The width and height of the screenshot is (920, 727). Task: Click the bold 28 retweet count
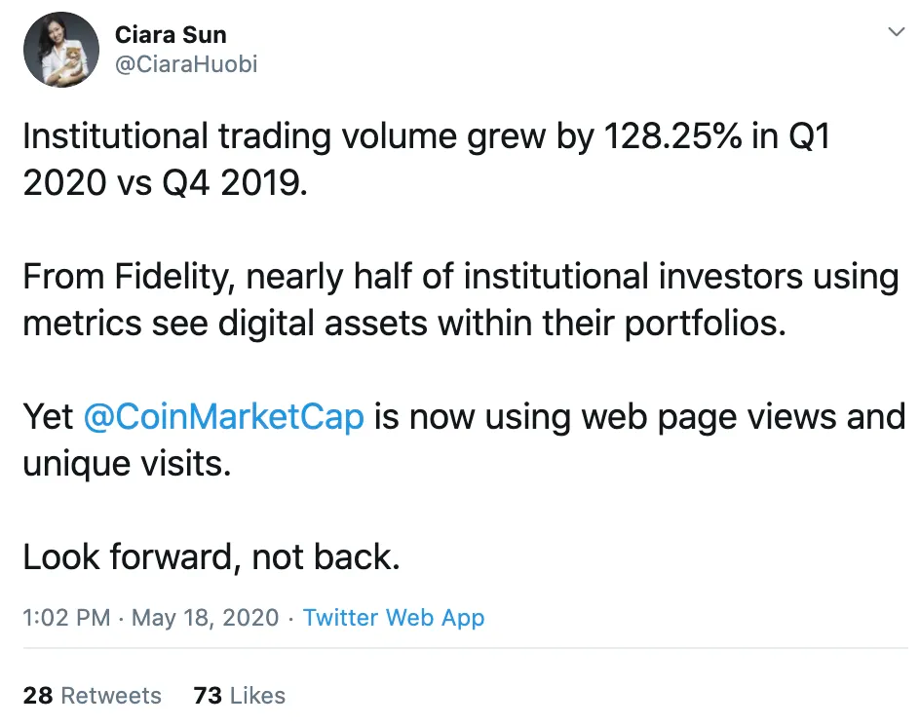coord(38,696)
